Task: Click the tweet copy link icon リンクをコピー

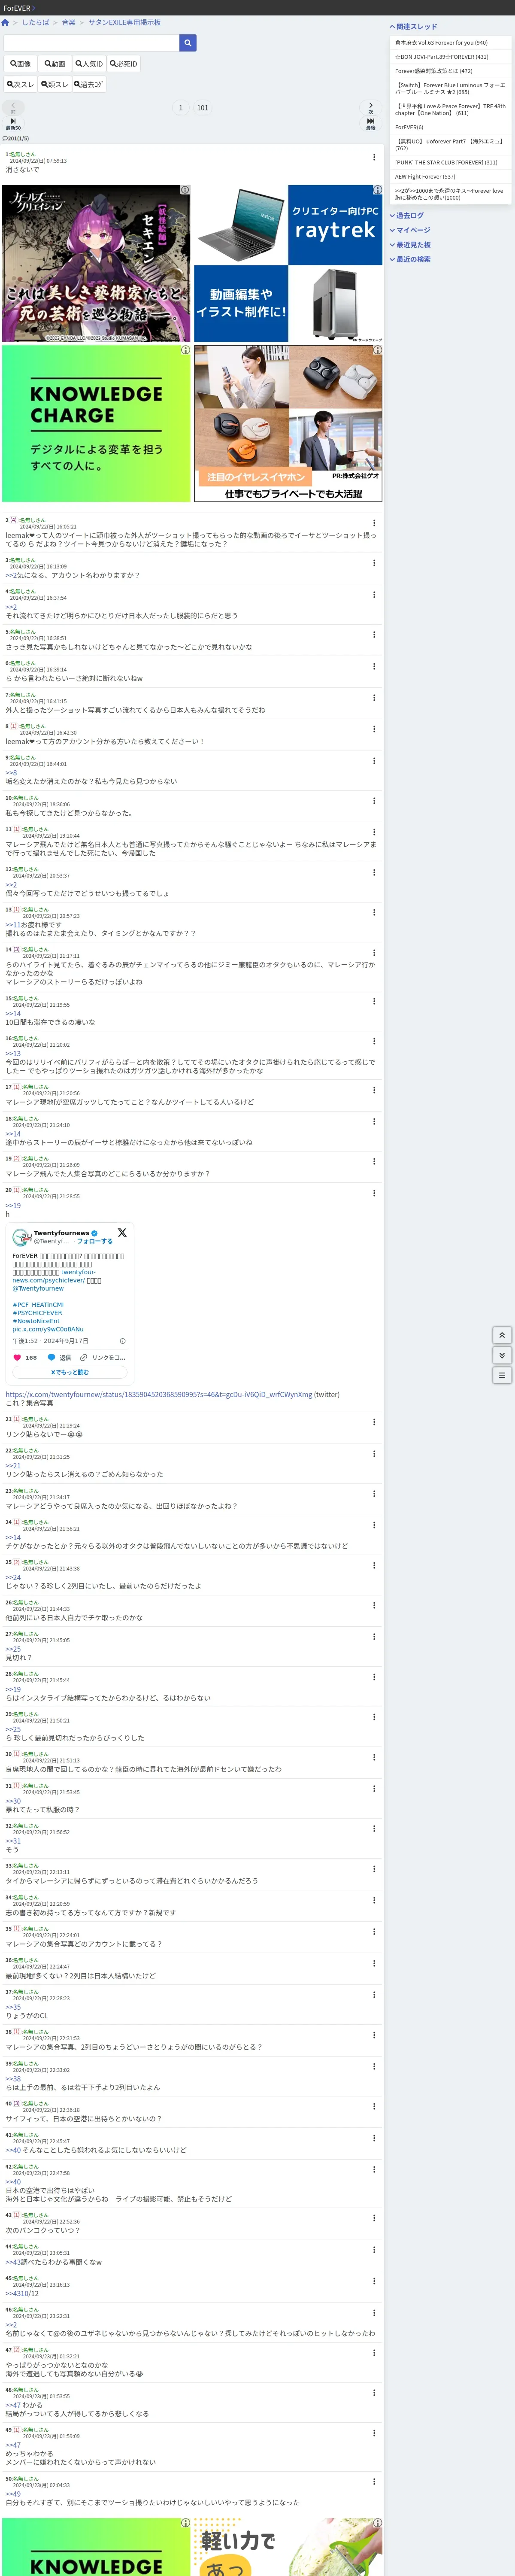Action: point(103,1357)
